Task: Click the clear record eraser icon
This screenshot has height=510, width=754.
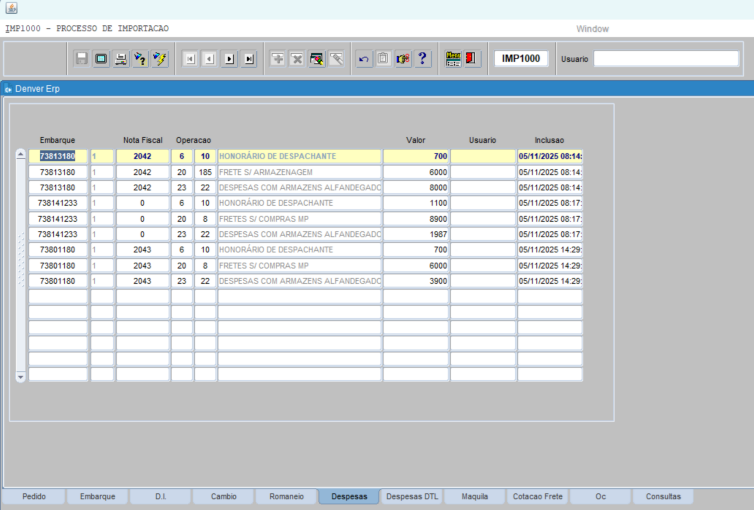Action: (336, 59)
